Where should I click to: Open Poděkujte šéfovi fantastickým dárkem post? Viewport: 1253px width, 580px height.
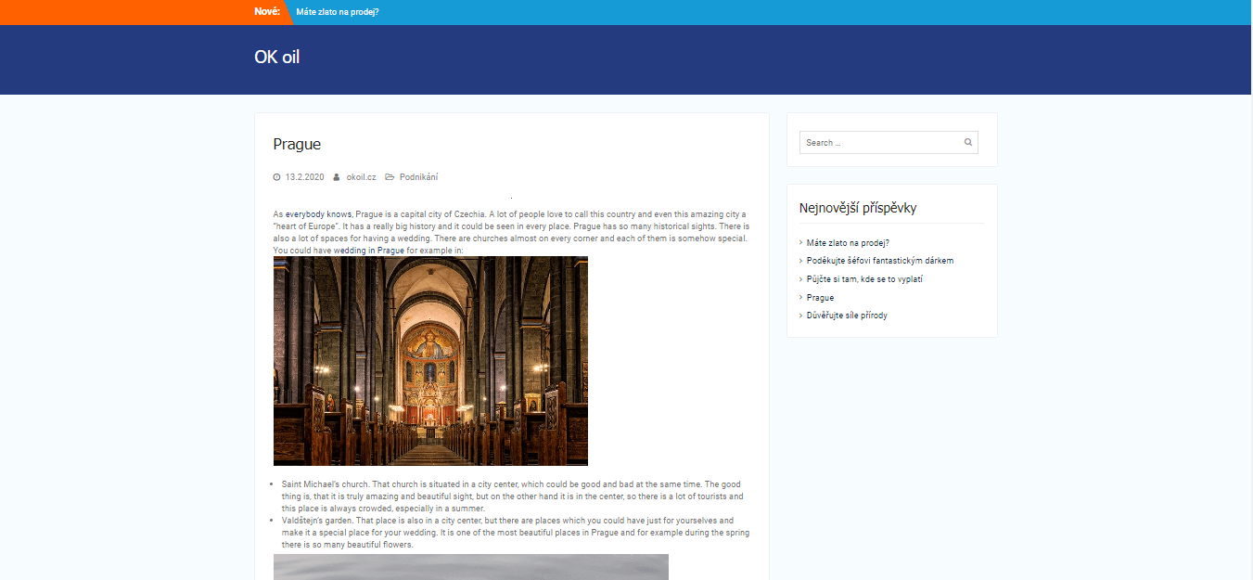pyautogui.click(x=879, y=261)
